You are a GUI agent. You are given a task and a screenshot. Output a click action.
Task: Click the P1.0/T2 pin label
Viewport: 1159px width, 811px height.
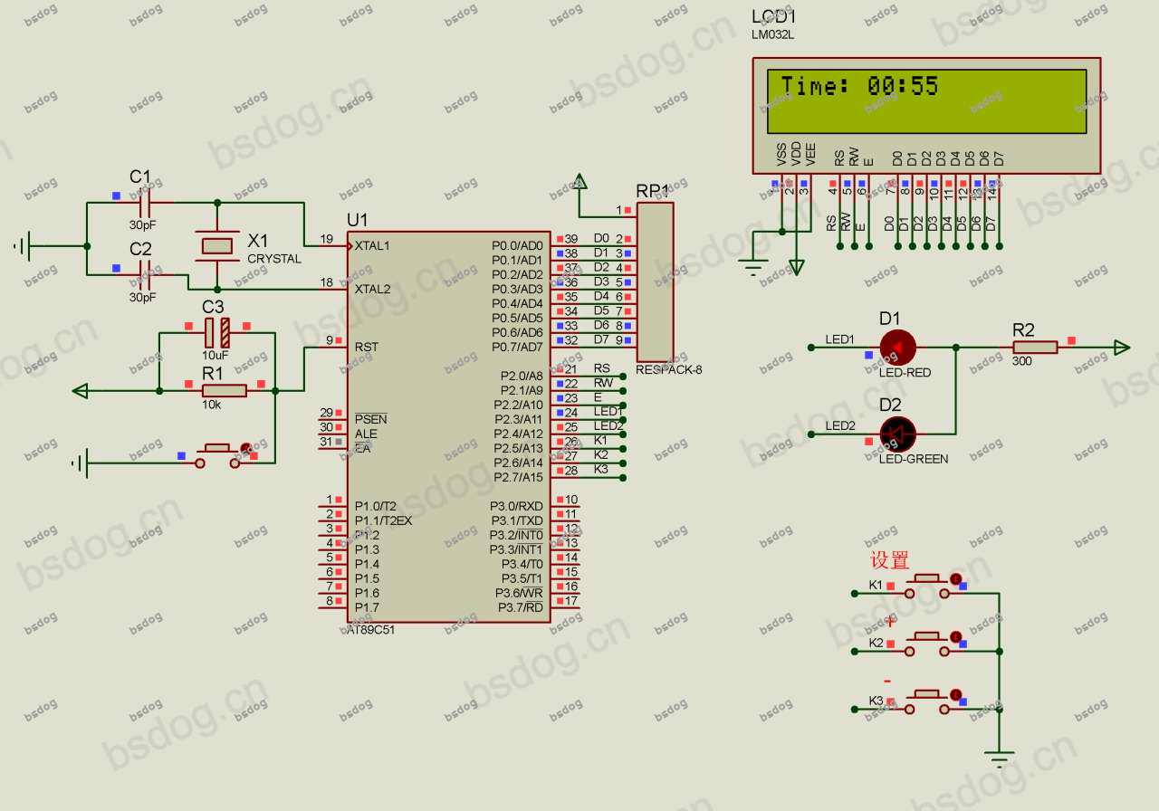[376, 506]
